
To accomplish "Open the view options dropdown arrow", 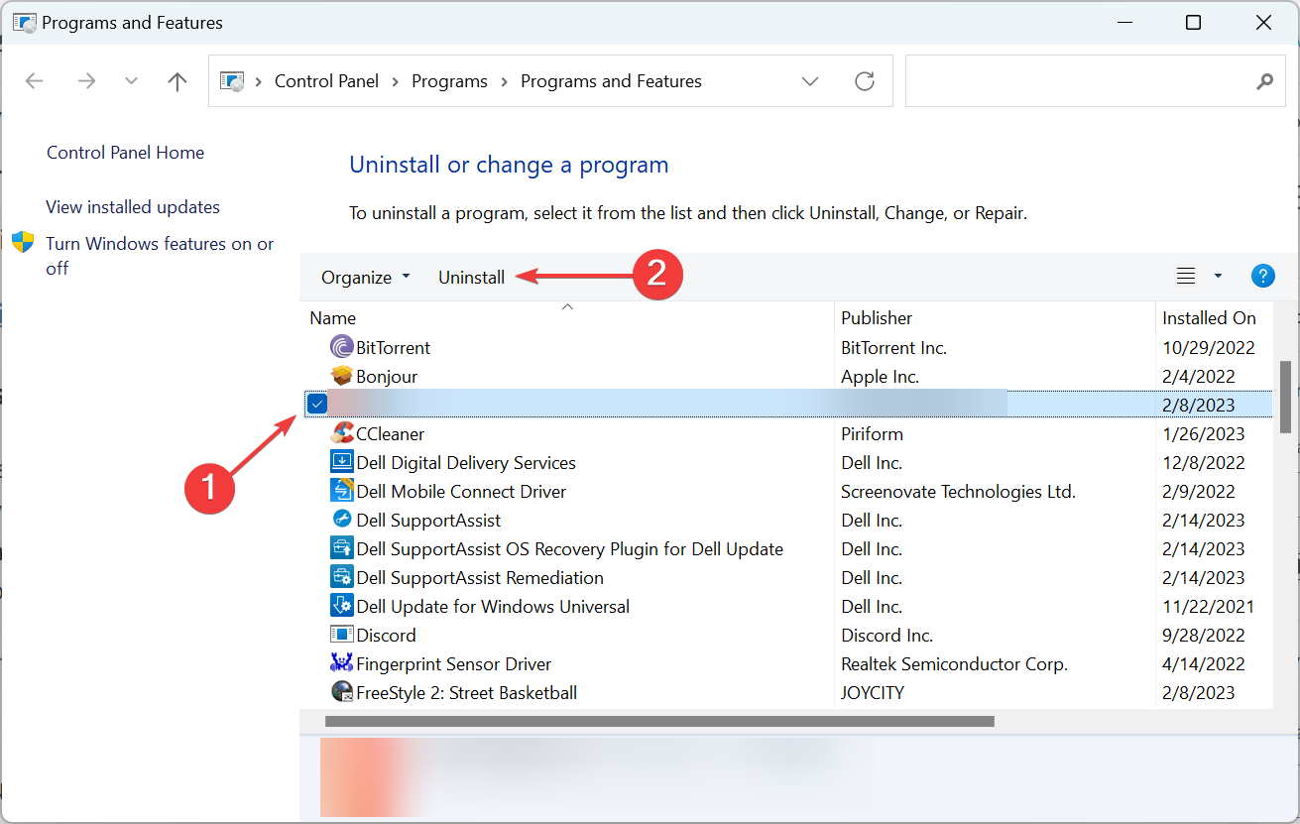I will click(x=1218, y=277).
